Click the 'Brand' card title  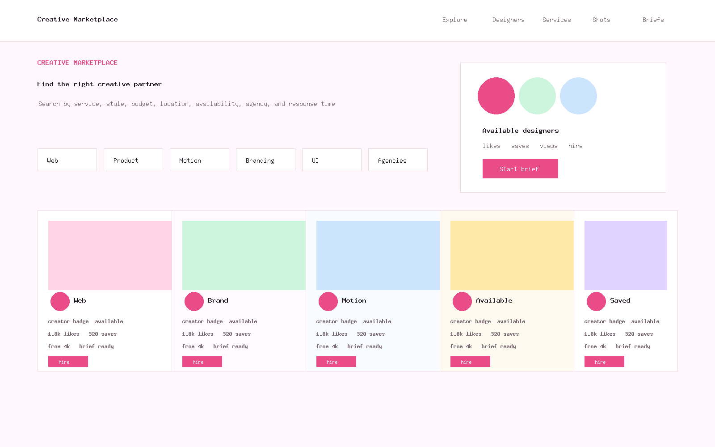(218, 300)
